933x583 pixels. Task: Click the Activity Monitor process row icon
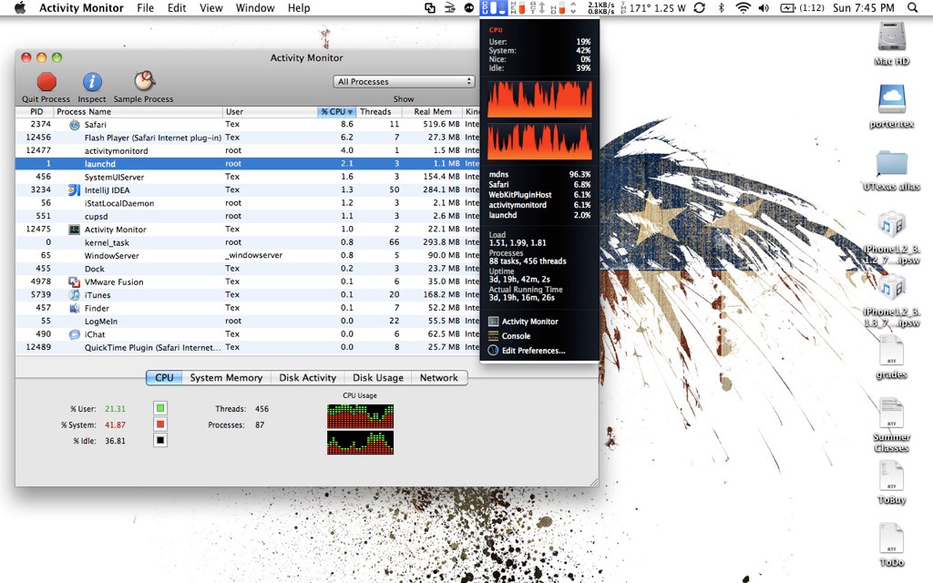click(75, 230)
